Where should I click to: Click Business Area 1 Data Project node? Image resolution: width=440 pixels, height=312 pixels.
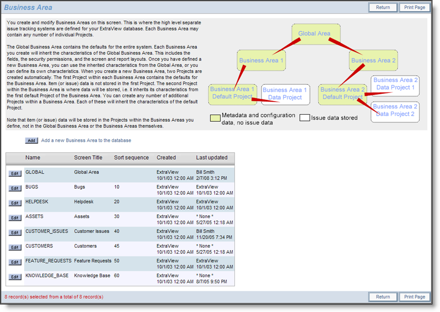pyautogui.click(x=286, y=95)
